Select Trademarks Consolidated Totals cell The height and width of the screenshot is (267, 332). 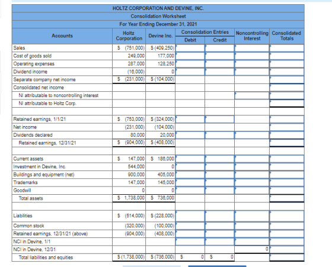(x=287, y=182)
